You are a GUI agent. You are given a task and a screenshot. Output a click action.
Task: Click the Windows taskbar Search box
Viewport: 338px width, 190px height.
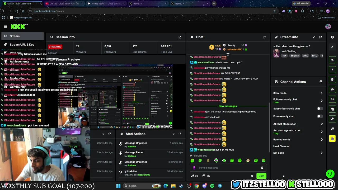pos(142,186)
